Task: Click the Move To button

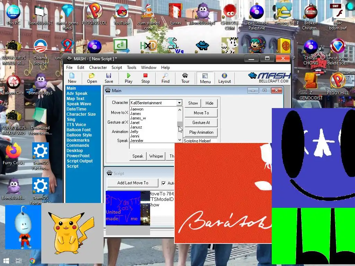Action: point(201,113)
